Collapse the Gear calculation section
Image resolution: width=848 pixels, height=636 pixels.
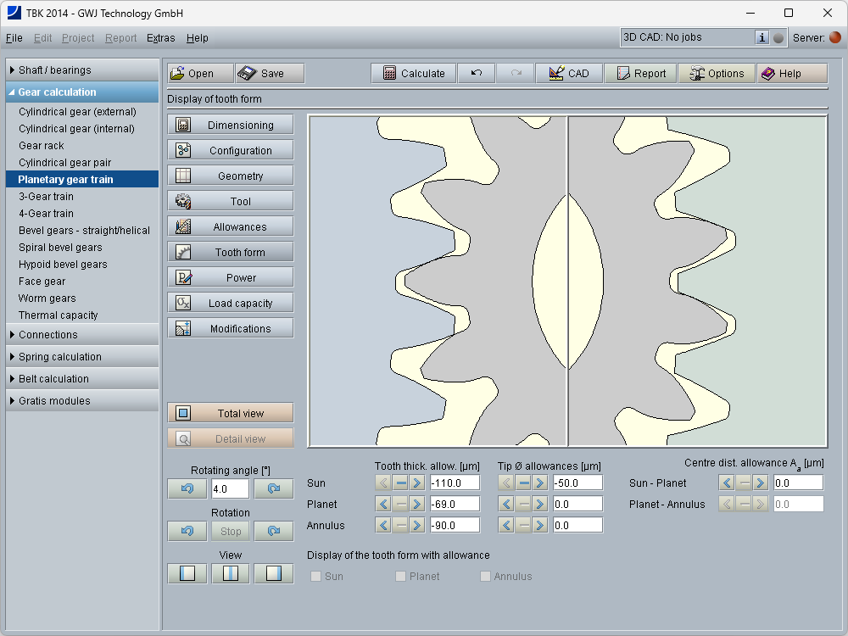pos(81,92)
